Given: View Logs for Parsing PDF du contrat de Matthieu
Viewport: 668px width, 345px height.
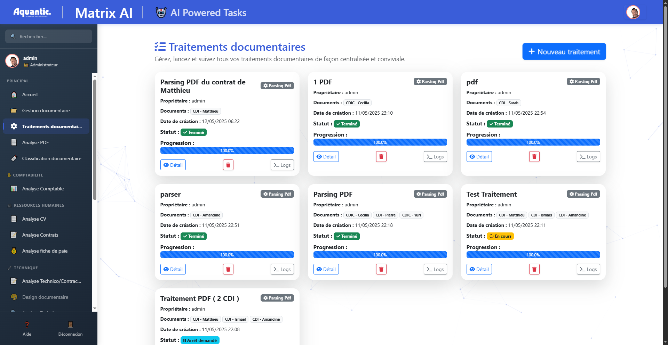Looking at the screenshot, I should click(x=282, y=165).
